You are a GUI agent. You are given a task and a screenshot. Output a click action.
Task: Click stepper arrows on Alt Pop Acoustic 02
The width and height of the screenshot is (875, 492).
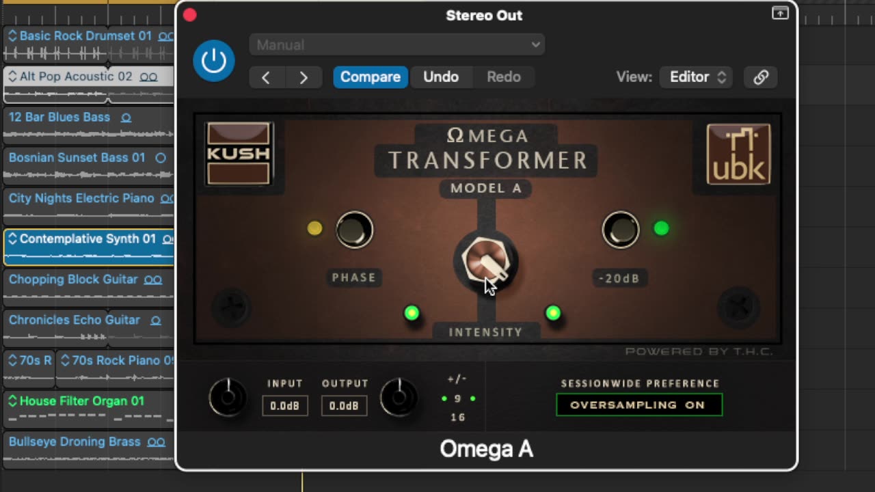[x=12, y=77]
